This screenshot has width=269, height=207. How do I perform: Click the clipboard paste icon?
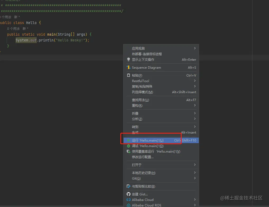coord(129,75)
